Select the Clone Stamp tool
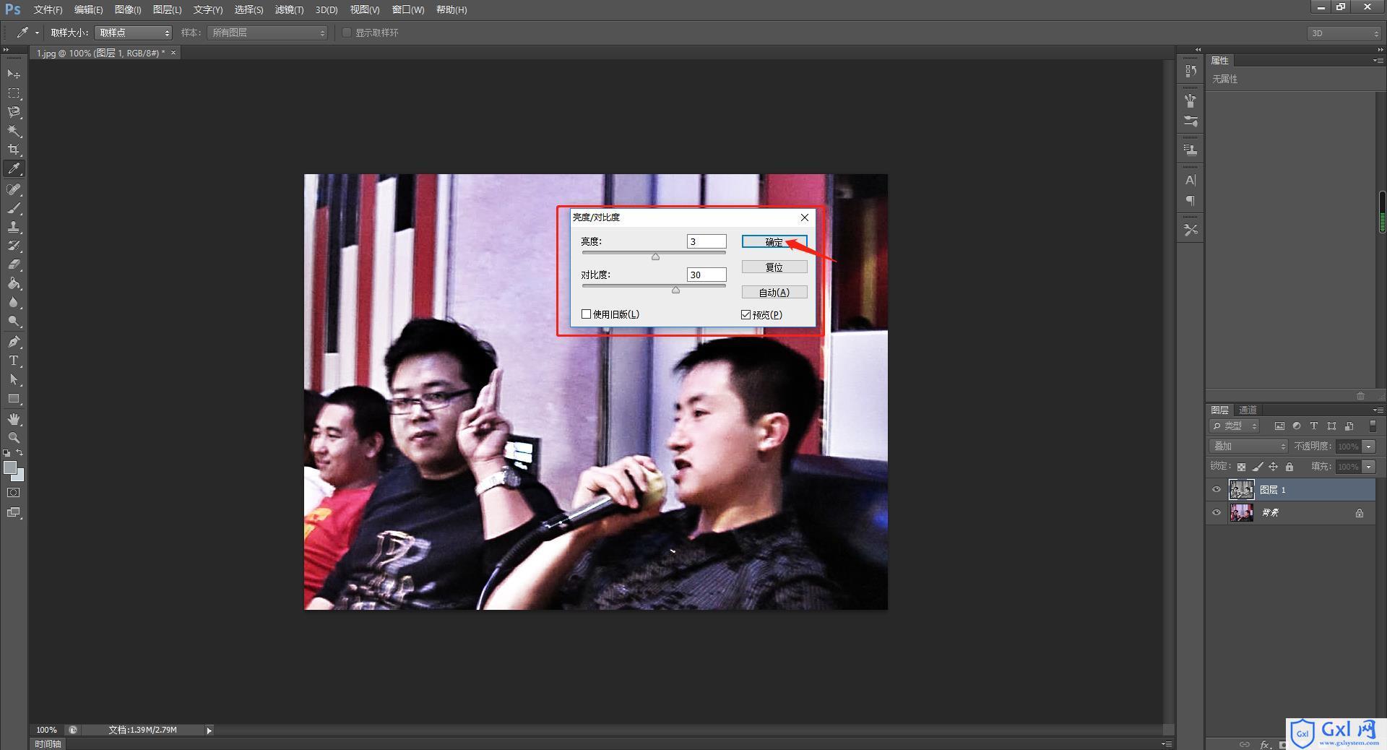Screen dimensions: 1387x750 14,227
